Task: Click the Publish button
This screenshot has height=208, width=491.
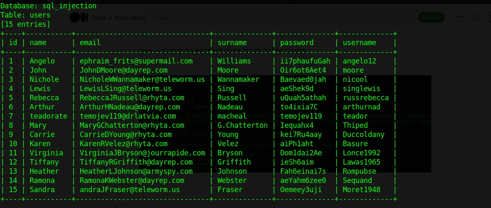Action: pos(431,18)
